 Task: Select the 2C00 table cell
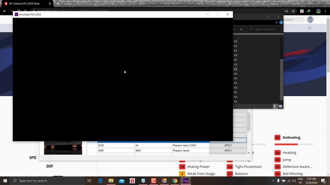116,145
